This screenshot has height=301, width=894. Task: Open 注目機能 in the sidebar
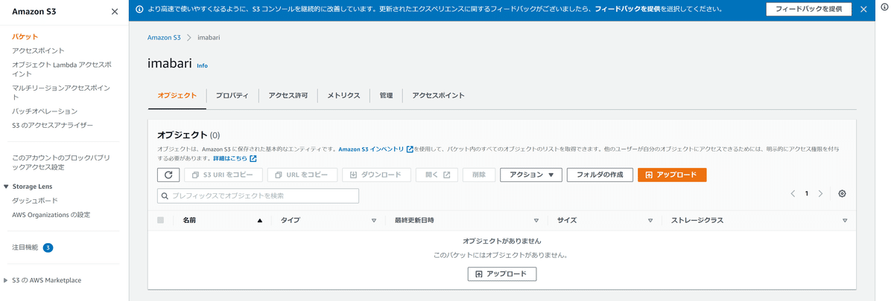[x=25, y=247]
